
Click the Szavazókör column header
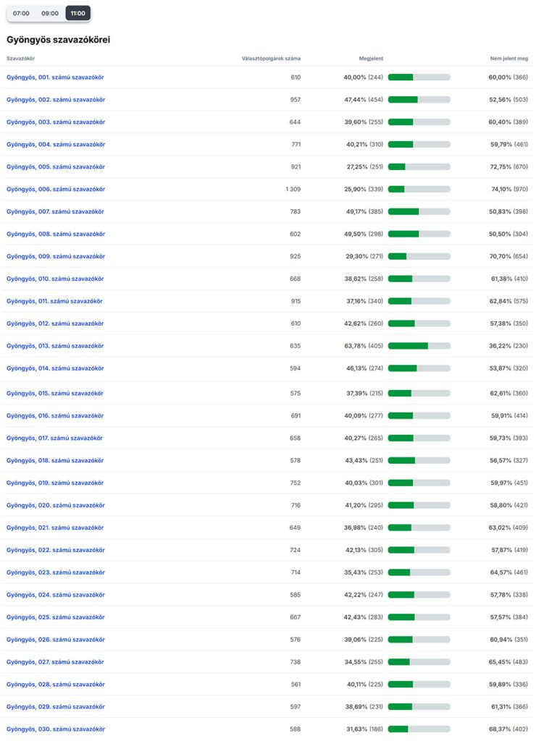(x=21, y=58)
